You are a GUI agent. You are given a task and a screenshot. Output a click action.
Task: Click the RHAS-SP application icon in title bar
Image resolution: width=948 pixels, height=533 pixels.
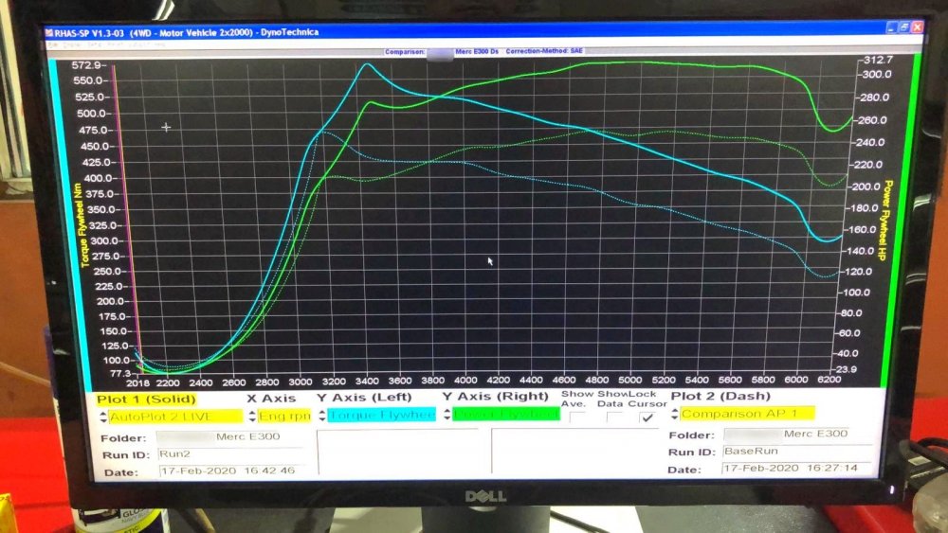coord(49,32)
